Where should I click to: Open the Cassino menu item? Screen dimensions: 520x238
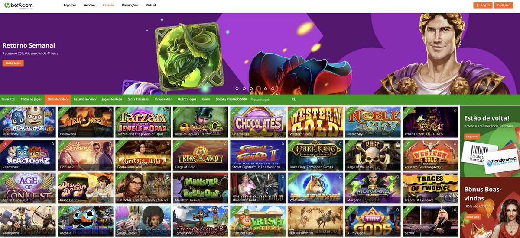(x=108, y=5)
